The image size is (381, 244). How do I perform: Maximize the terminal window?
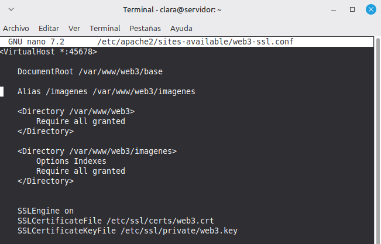tap(353, 10)
